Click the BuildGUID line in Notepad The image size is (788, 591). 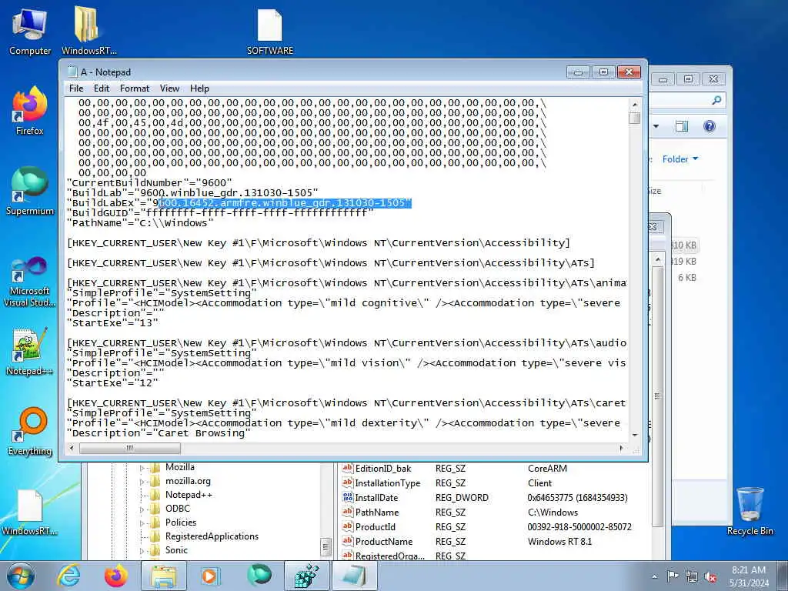(x=220, y=213)
